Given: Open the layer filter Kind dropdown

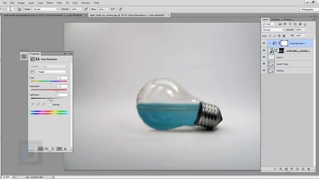Looking at the screenshot, I should pyautogui.click(x=269, y=24).
